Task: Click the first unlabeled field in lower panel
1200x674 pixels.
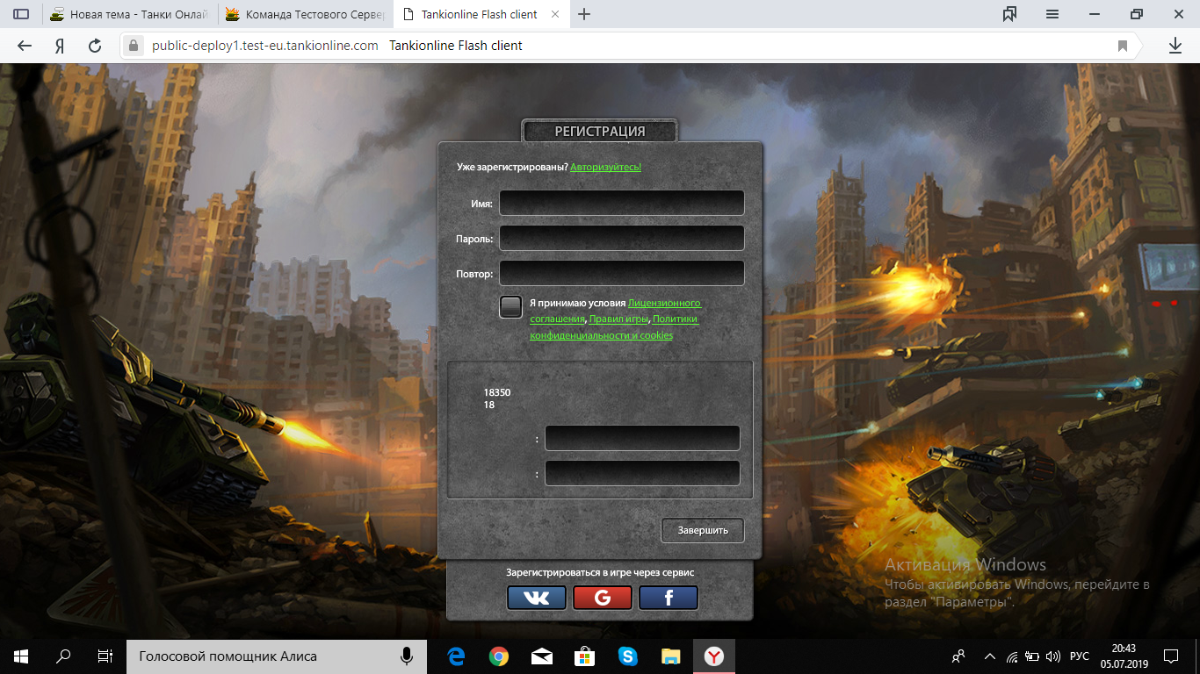Action: [x=642, y=438]
